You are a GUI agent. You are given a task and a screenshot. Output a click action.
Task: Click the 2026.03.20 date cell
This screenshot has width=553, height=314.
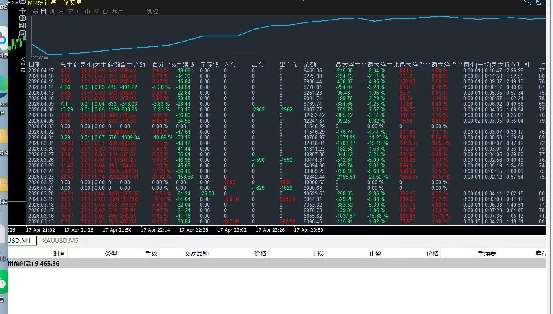41,193
